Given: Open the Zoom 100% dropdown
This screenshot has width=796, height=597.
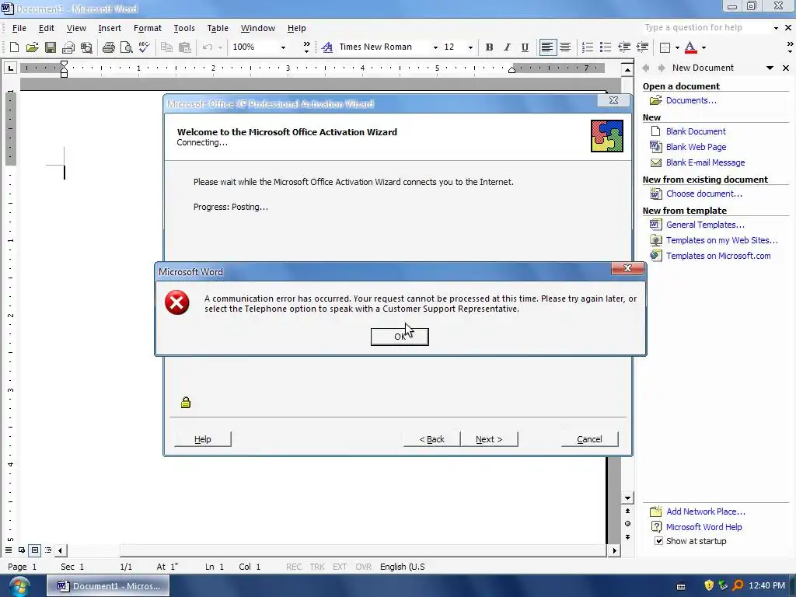Looking at the screenshot, I should tap(283, 47).
